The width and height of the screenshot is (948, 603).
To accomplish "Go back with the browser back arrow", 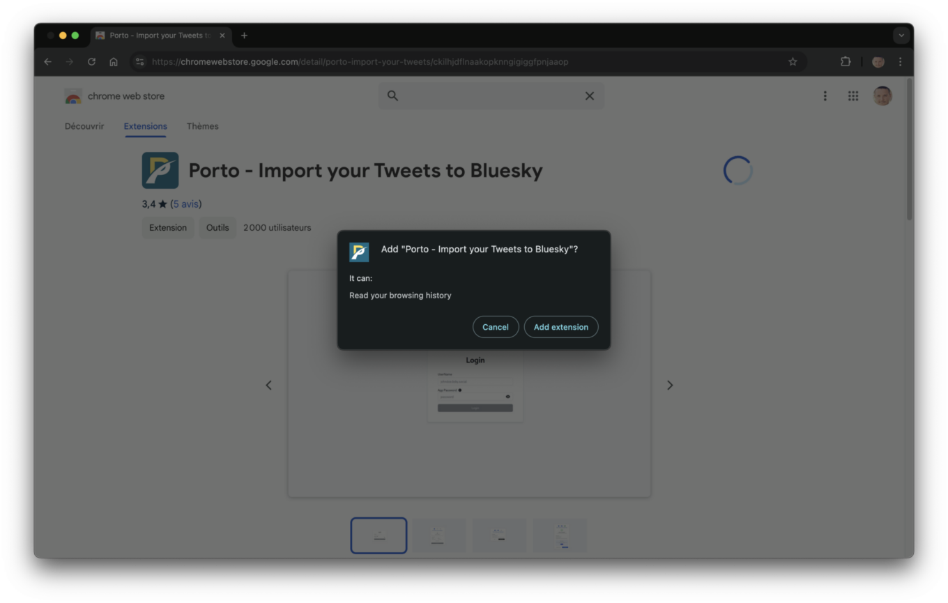I will point(47,62).
